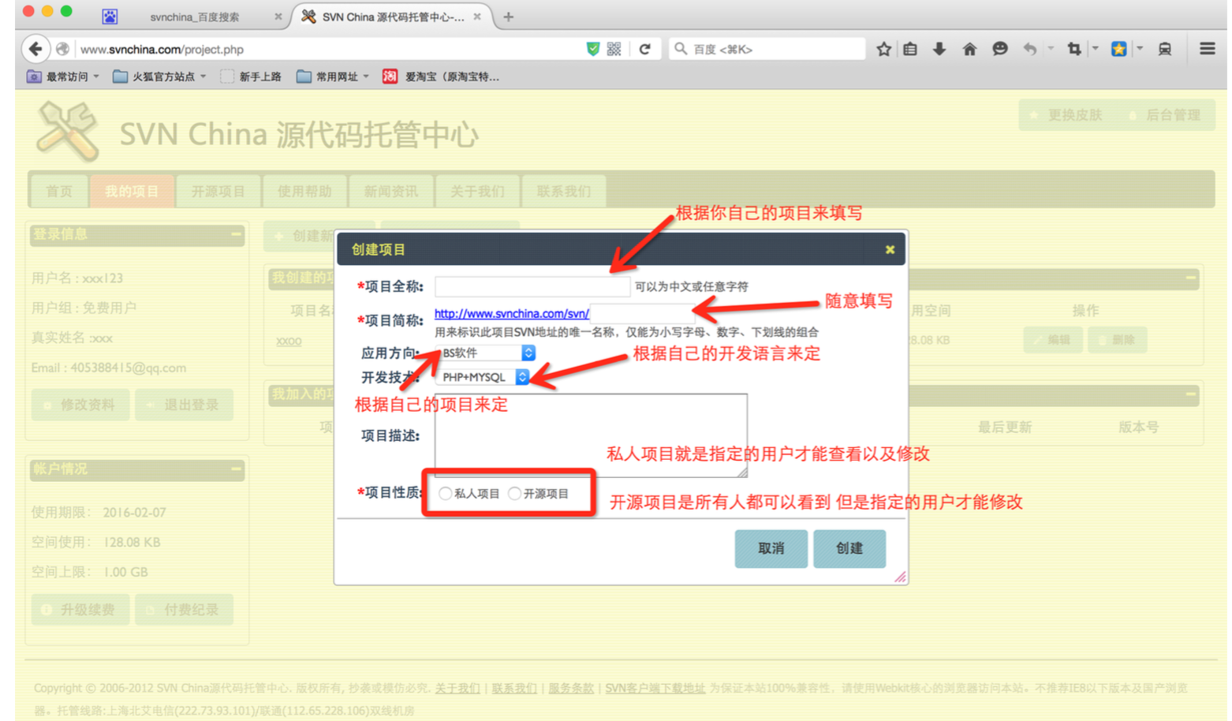This screenshot has width=1232, height=721.
Task: Open the 开源项目 navigation tab
Action: click(218, 191)
